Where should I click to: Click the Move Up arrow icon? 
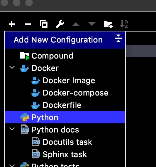(x=76, y=24)
